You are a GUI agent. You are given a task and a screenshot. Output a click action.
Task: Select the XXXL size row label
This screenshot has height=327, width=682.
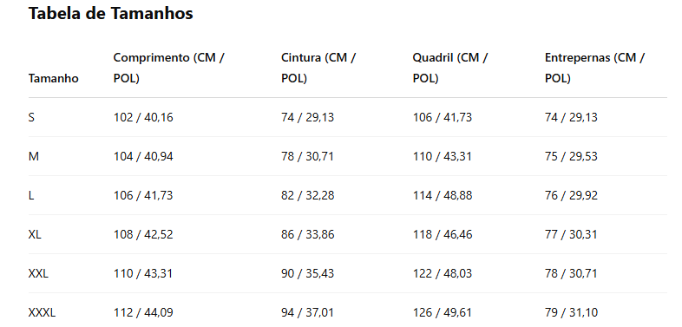43,312
